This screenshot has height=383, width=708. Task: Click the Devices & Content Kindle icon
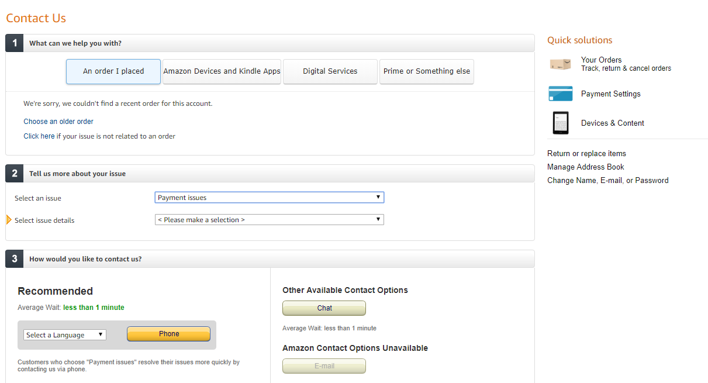pos(560,123)
